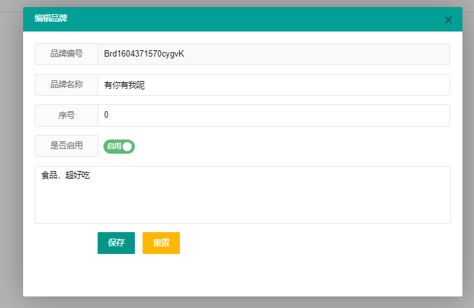The height and width of the screenshot is (308, 474).
Task: Click the text 有你有我呢 in brand name
Action: click(x=125, y=85)
